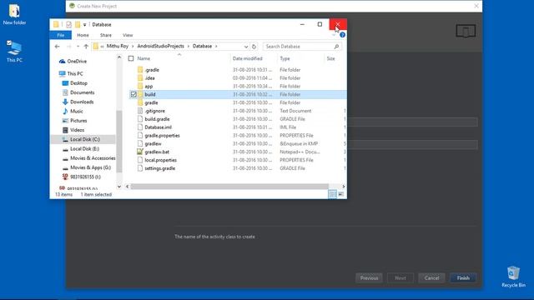This screenshot has height=300, width=534.
Task: Select the gradlew file
Action: (153, 143)
